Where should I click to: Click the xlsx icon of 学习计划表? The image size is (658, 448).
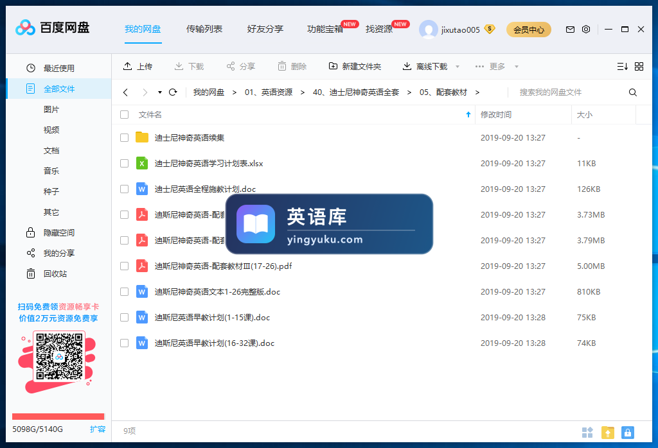tap(142, 164)
